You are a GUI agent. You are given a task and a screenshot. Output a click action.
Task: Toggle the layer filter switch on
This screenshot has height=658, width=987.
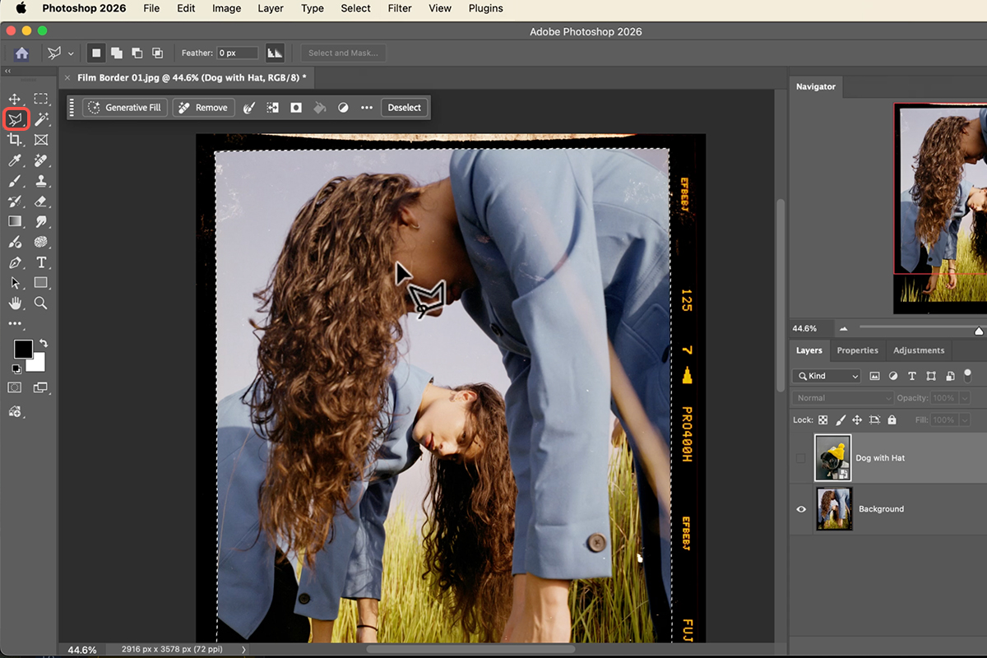click(x=967, y=375)
